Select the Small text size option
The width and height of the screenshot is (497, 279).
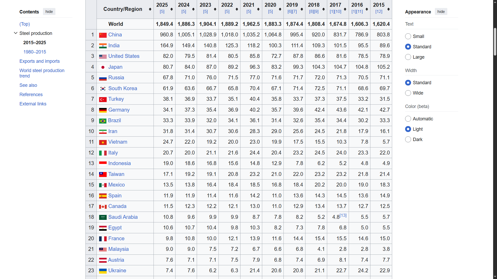tap(408, 36)
